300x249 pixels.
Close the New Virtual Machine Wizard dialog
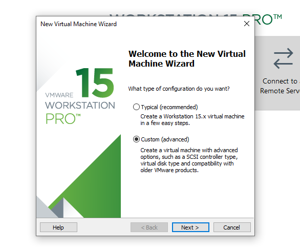[247, 24]
